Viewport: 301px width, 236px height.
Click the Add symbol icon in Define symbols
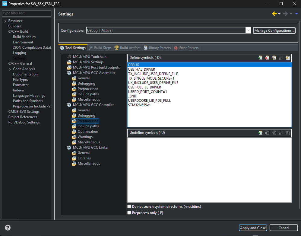coord(260,58)
